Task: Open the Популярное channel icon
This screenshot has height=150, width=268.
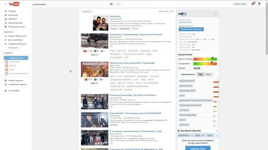Action: [x=7, y=62]
